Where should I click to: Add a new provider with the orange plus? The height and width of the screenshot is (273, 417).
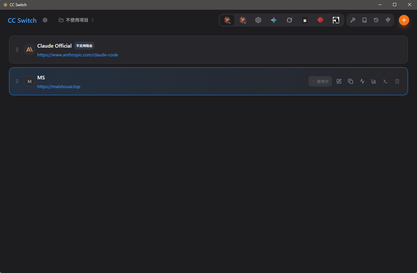(404, 20)
